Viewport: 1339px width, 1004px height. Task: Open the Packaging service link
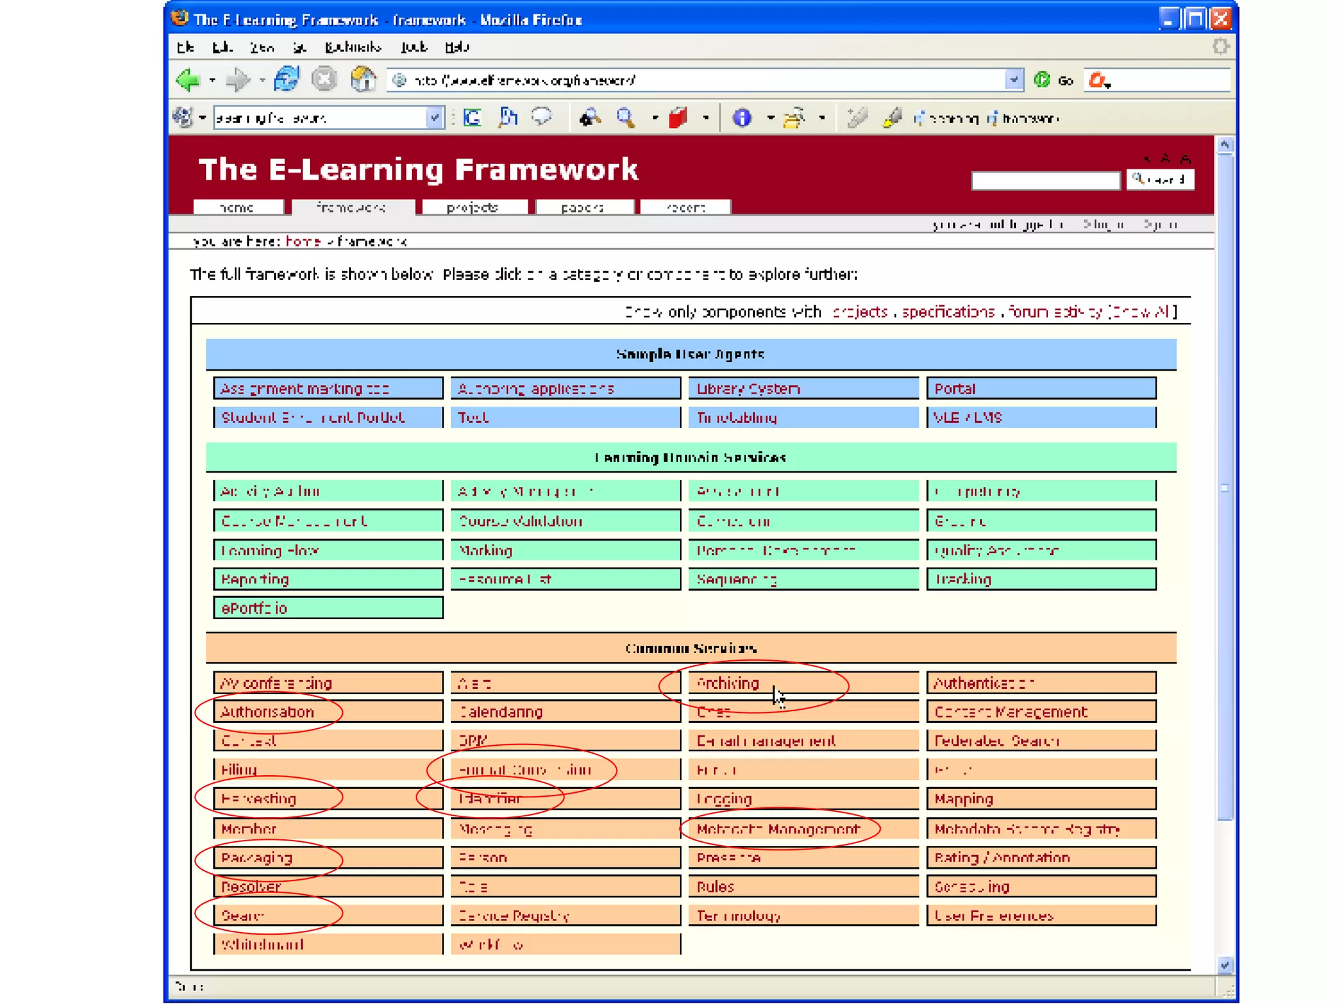click(x=257, y=858)
